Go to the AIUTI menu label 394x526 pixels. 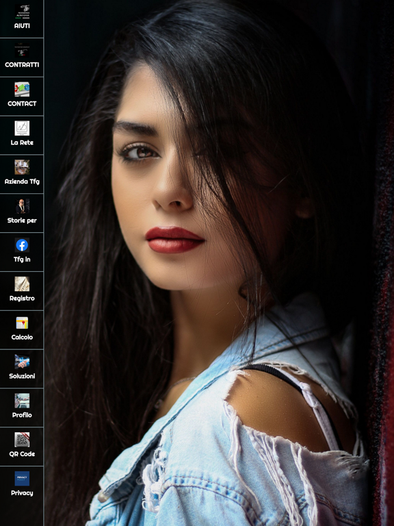point(22,26)
